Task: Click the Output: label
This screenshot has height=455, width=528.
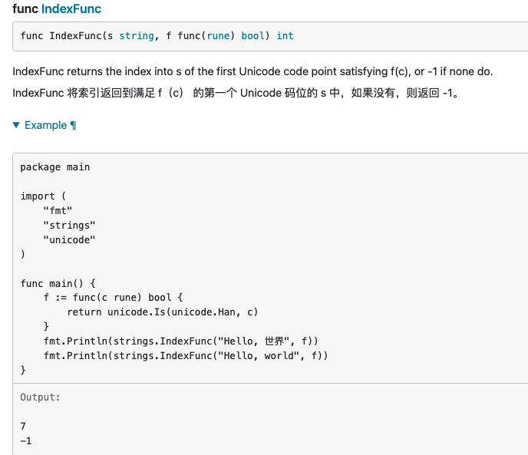Action: (x=40, y=397)
